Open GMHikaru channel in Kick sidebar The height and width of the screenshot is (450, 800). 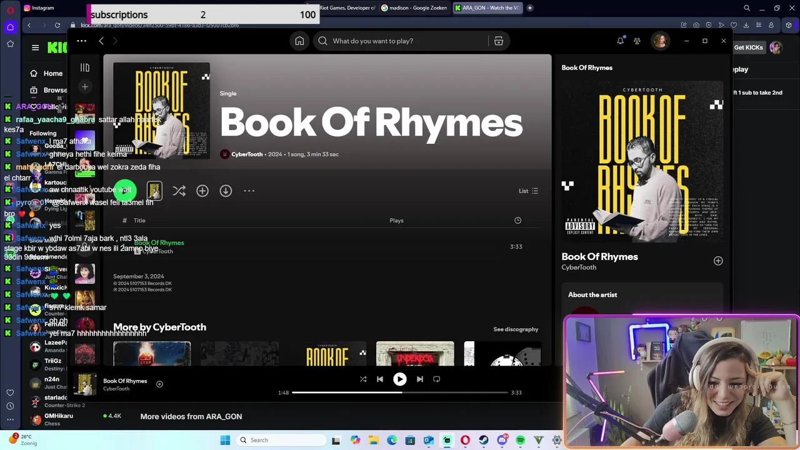[51, 419]
